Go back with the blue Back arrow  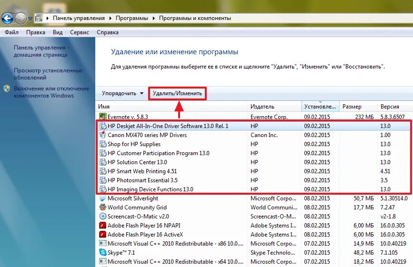pyautogui.click(x=7, y=18)
